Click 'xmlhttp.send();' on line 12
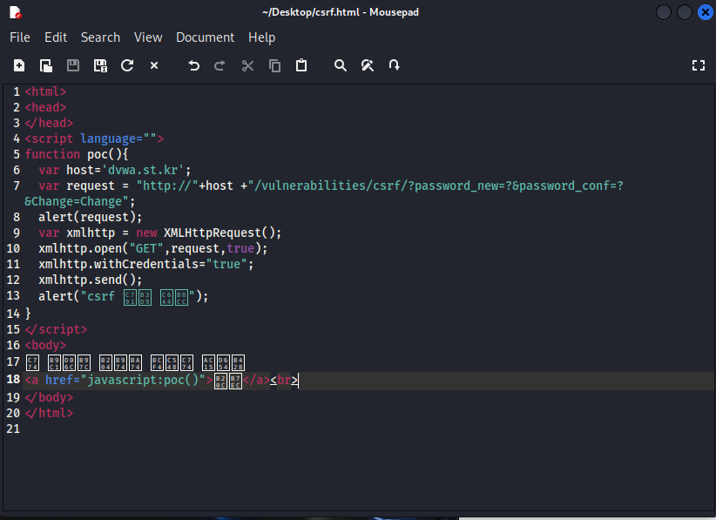The image size is (716, 520). [x=91, y=280]
